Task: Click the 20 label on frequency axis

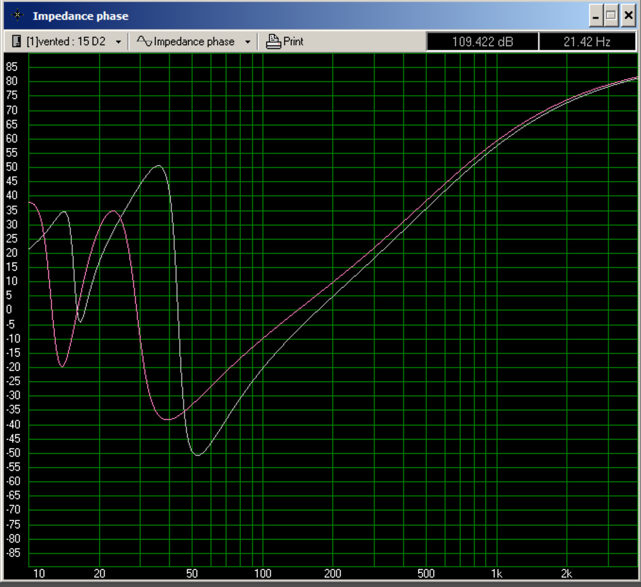Action: point(100,574)
